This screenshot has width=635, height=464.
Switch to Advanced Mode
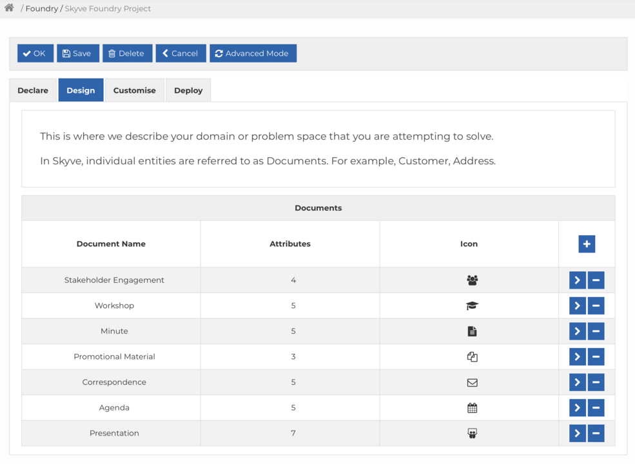(x=253, y=53)
